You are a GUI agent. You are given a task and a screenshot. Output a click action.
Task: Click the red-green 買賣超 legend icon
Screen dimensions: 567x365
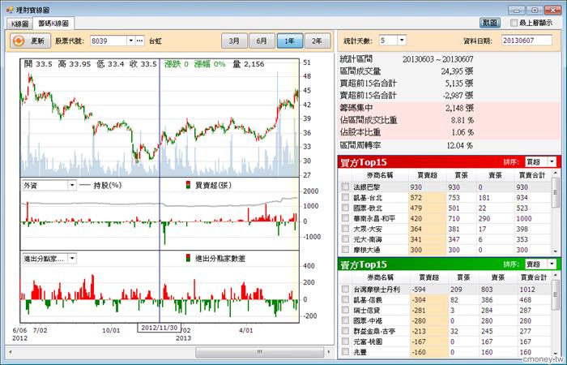(188, 185)
